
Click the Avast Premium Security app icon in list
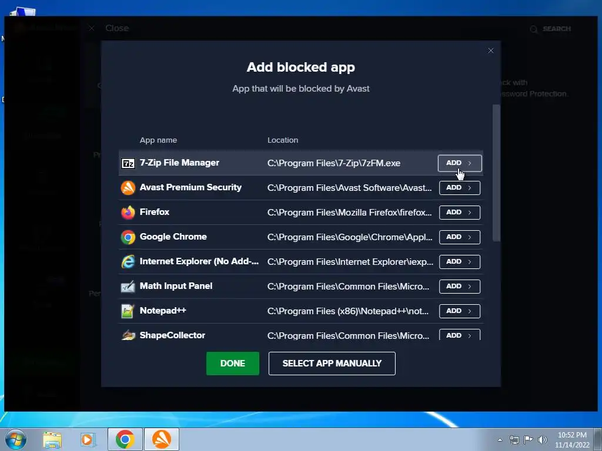[128, 188]
